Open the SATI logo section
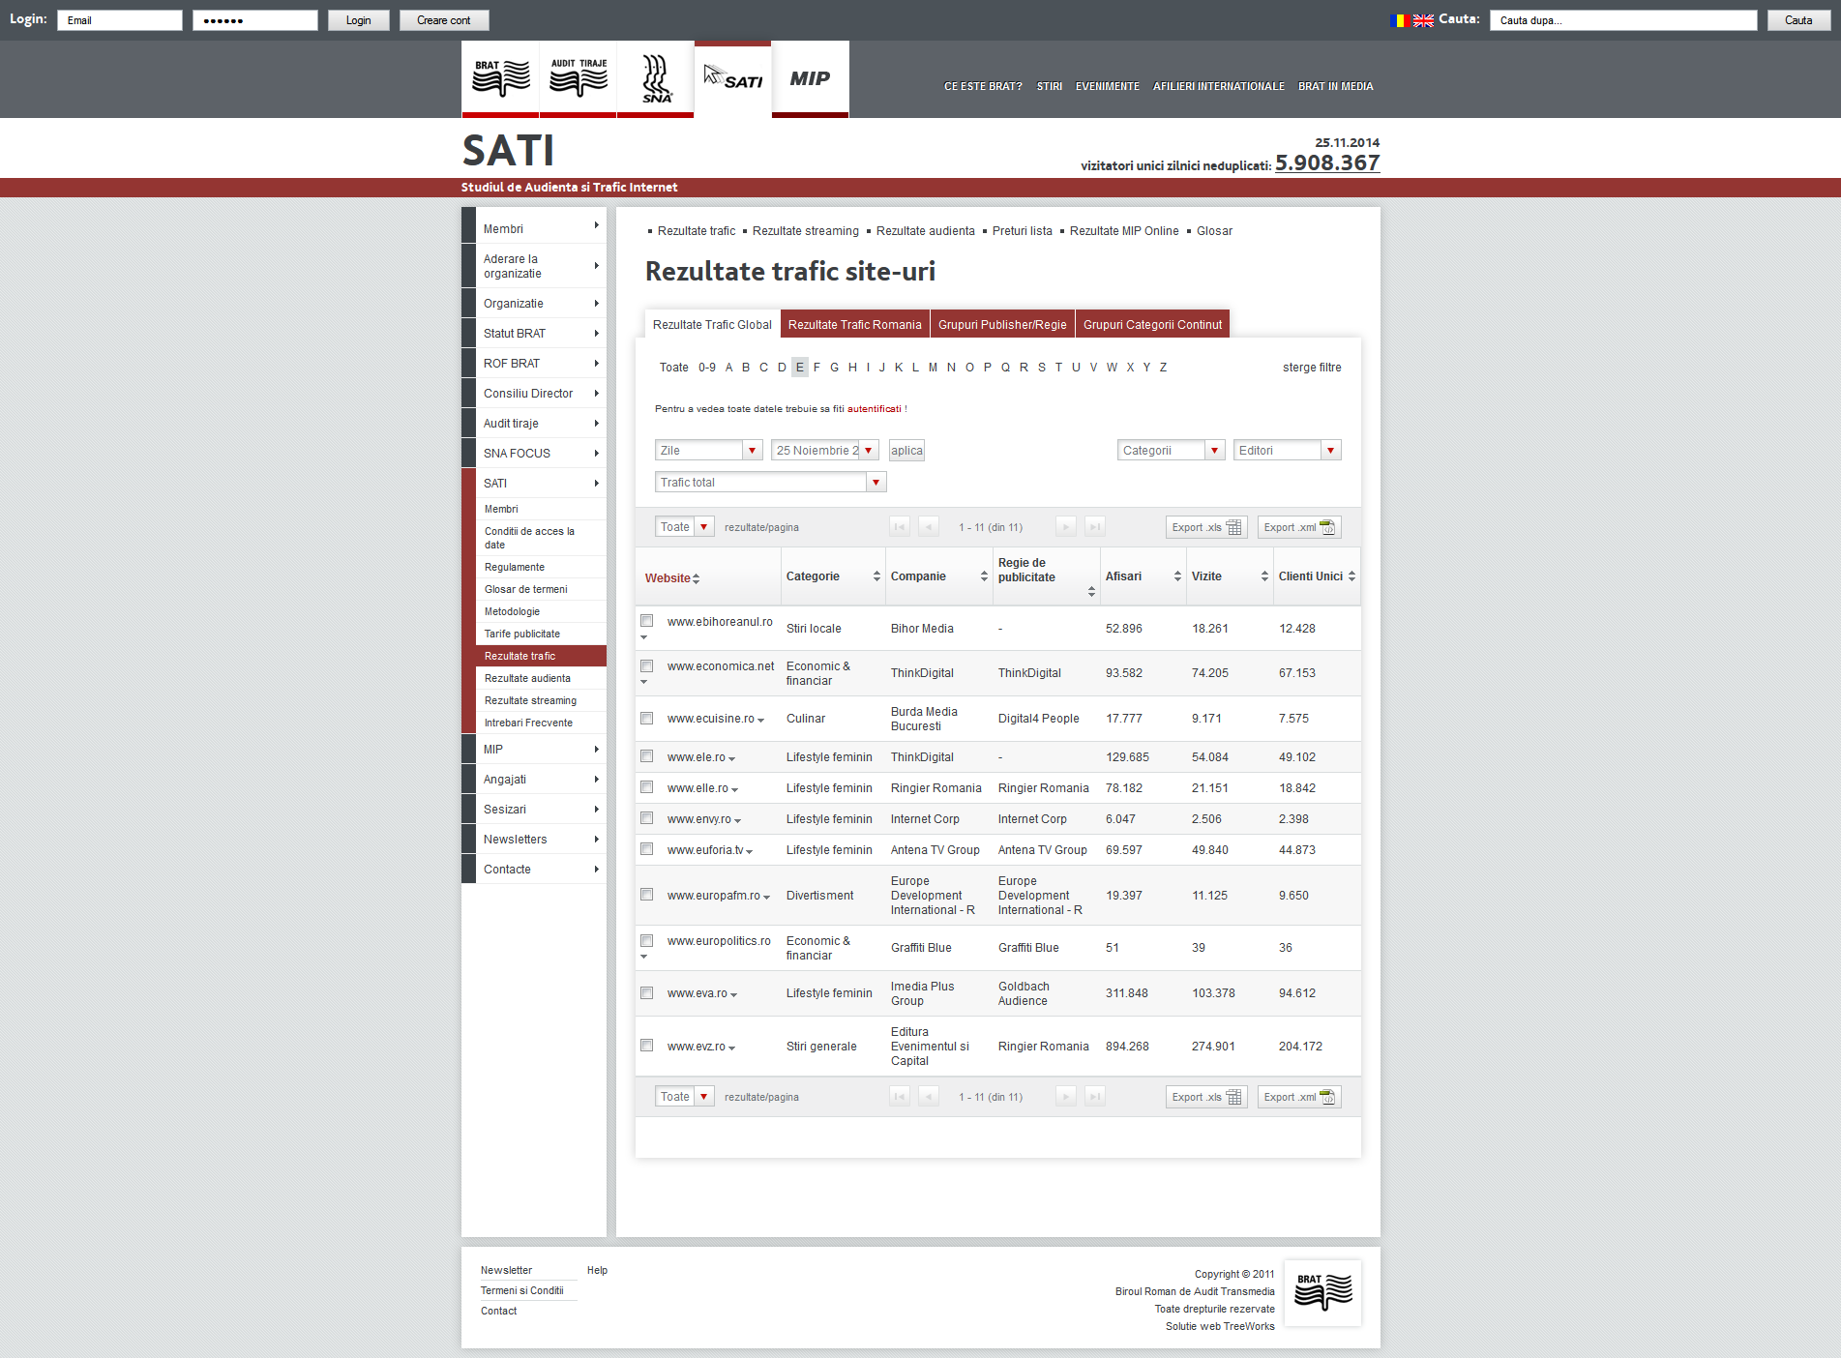The image size is (1841, 1358). click(732, 78)
